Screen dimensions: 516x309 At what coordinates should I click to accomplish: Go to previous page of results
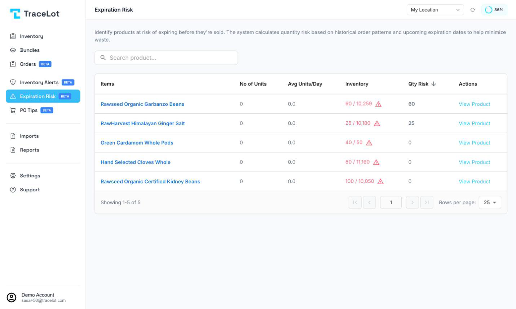point(369,203)
